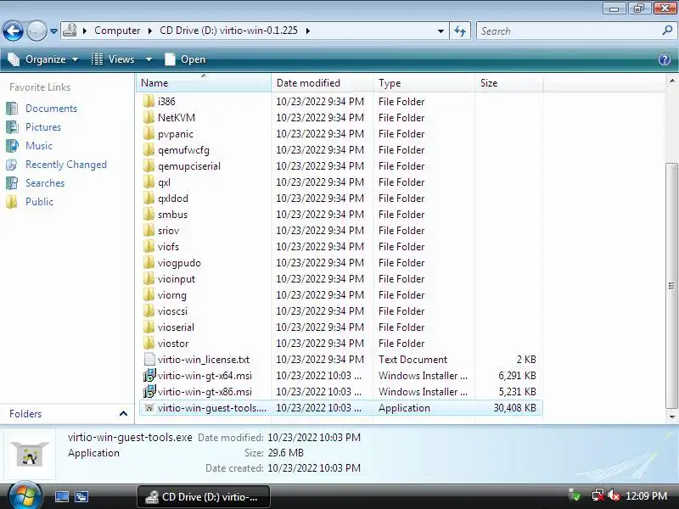The image size is (679, 509).
Task: Click the scroll up arrow of the file list
Action: tap(671, 81)
